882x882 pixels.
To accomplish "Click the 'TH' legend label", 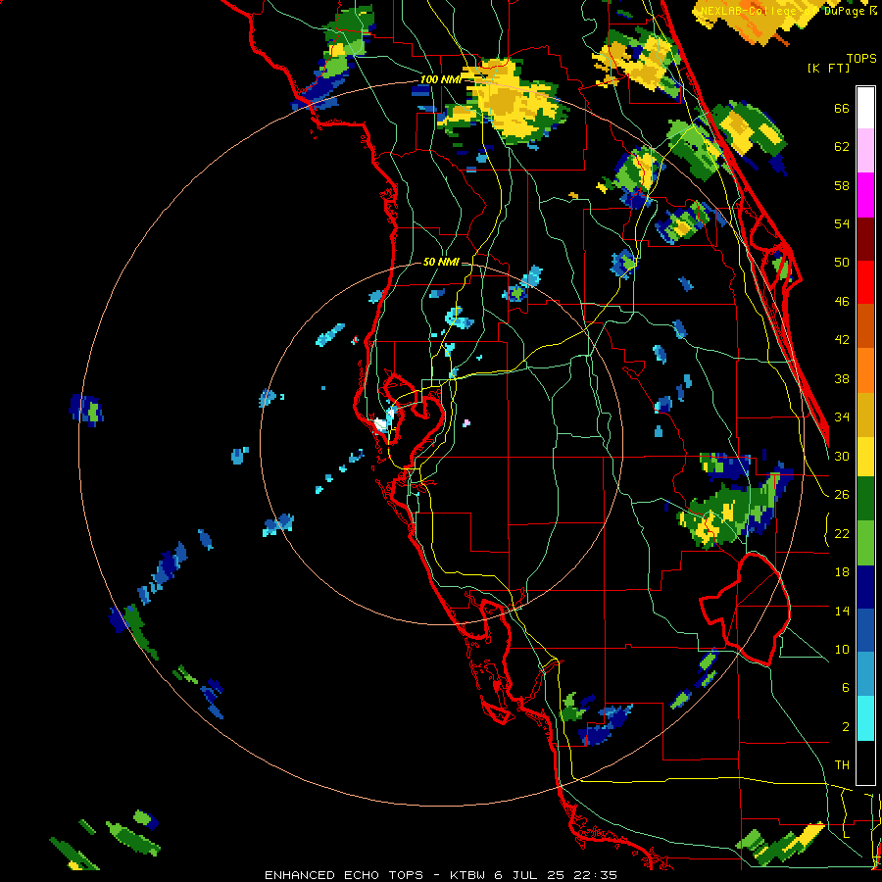I will pos(842,765).
